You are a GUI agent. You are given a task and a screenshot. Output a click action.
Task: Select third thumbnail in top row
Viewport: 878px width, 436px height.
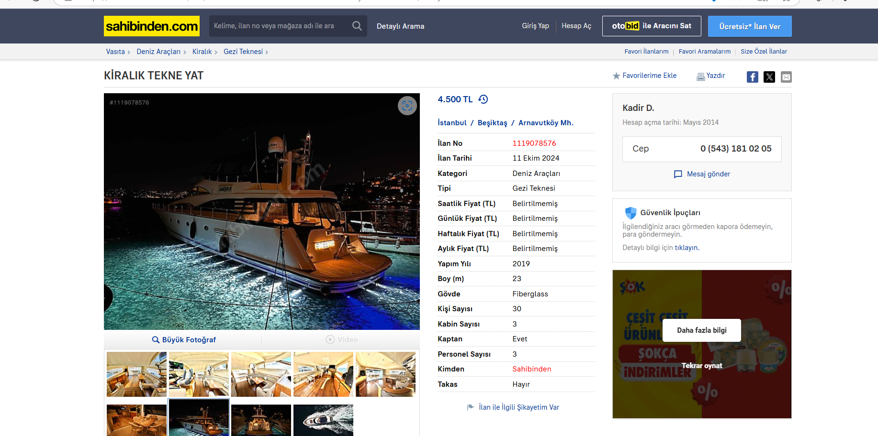tap(261, 374)
